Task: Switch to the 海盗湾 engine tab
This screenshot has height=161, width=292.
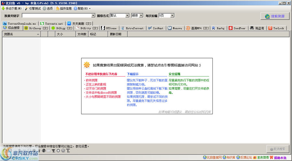Action: [x=256, y=28]
